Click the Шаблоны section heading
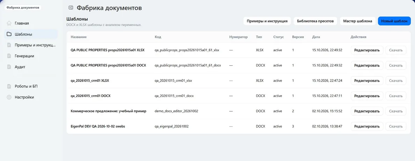 point(77,19)
